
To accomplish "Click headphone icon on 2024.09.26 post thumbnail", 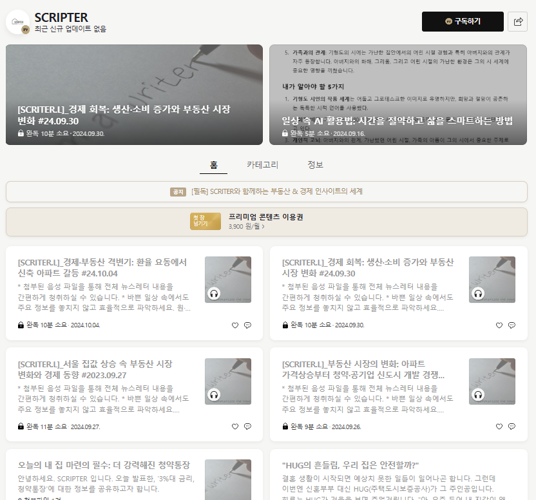I will pyautogui.click(x=478, y=395).
